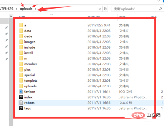
Task: Click the type cell of index row
Action: pos(133,97)
